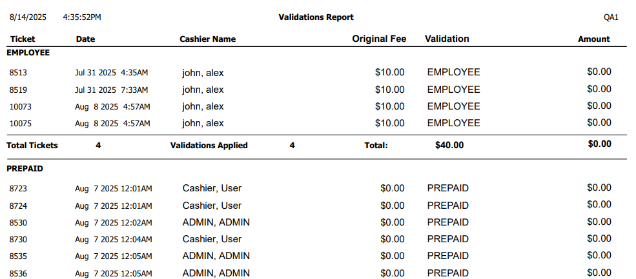This screenshot has width=636, height=279.
Task: Click ticket number 8536
Action: click(x=18, y=273)
